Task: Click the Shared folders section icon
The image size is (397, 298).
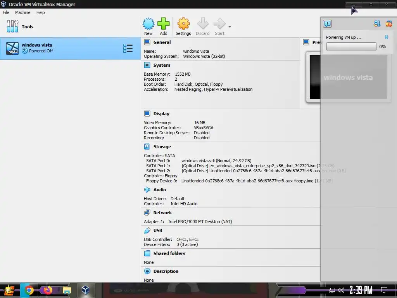Action: point(147,253)
